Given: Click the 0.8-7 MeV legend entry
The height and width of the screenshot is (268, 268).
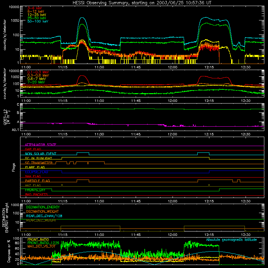Looking at the screenshot, I should pyautogui.click(x=37, y=79).
